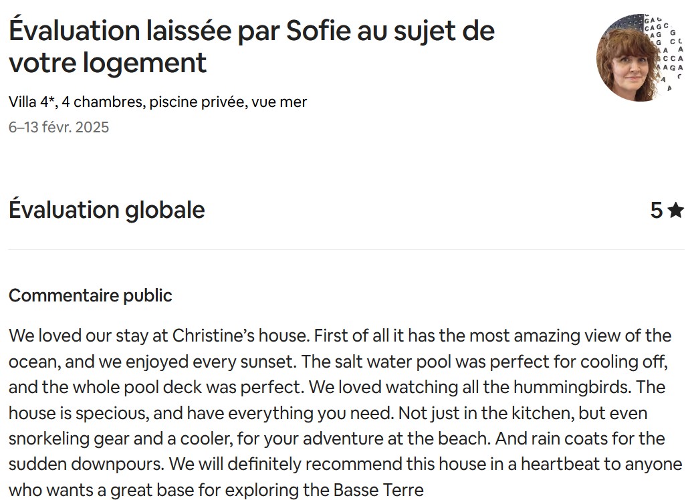Screen dimensions: 690x500
Task: Click "piscine privée" in the listing subtitle
Action: tap(197, 102)
